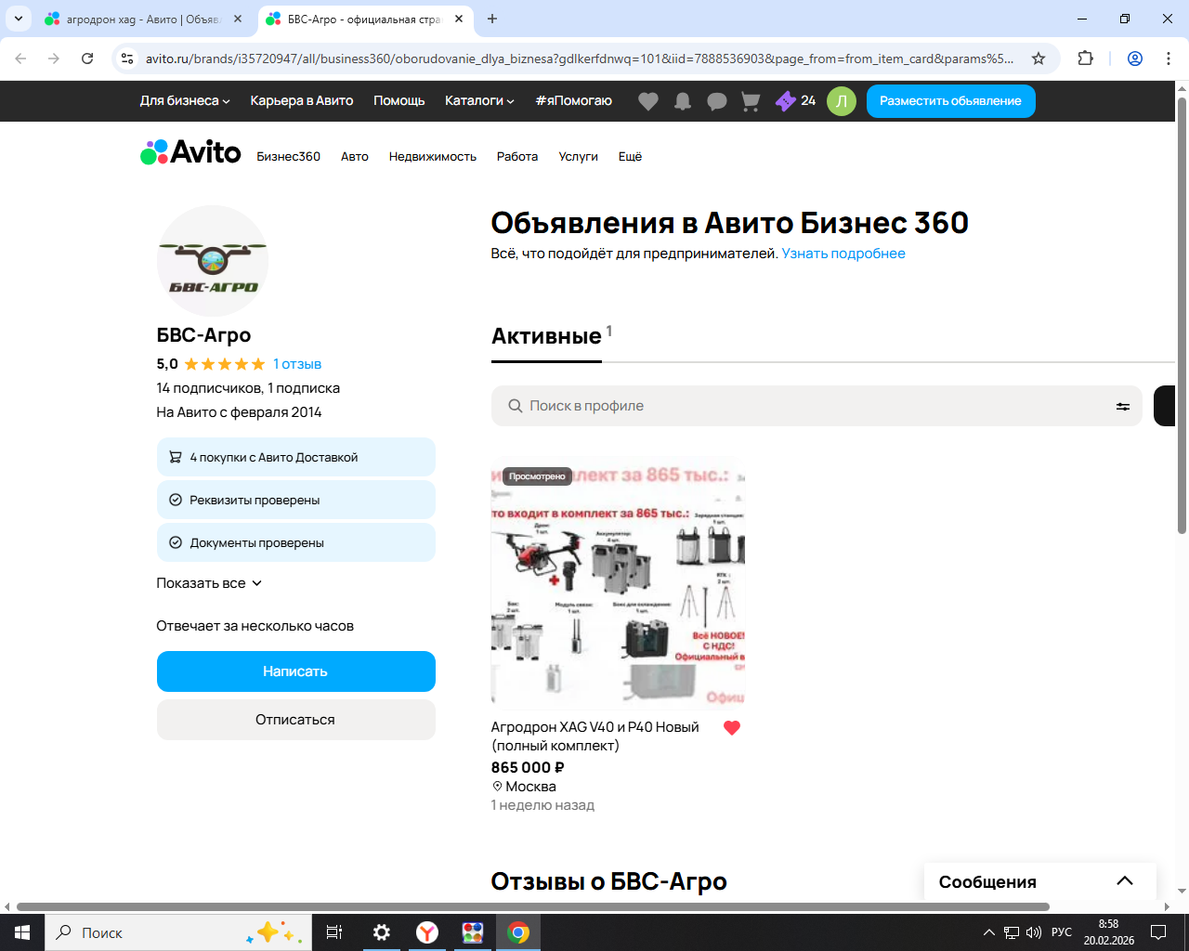Screen dimensions: 1189x951
Task: Open the #яПомогаю link
Action: (574, 101)
